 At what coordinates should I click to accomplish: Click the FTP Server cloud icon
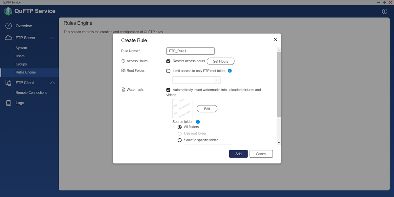coord(9,38)
